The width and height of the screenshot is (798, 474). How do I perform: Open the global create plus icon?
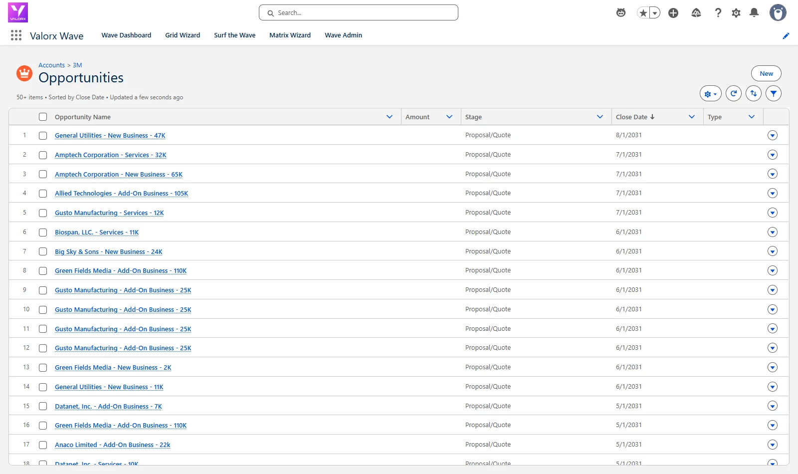tap(673, 13)
